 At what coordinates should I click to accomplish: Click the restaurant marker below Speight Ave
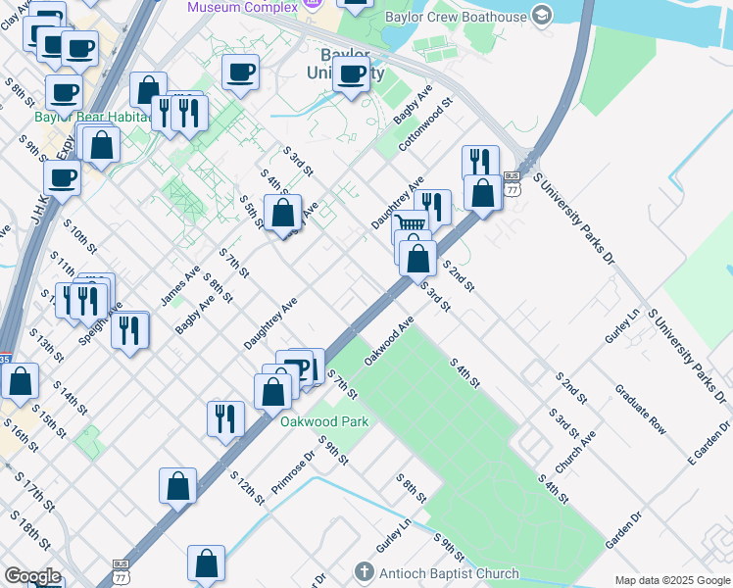[x=129, y=330]
